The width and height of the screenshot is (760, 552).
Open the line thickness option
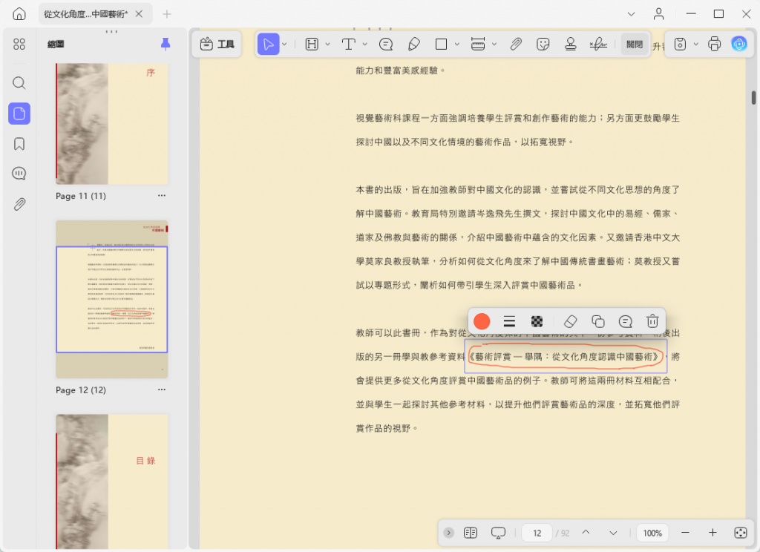pos(509,321)
